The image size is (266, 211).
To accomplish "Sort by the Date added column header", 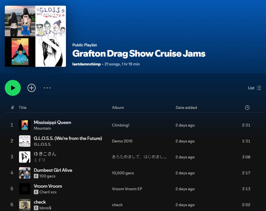I will pos(186,107).
